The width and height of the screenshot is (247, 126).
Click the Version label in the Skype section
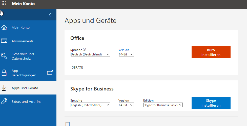[124, 101]
